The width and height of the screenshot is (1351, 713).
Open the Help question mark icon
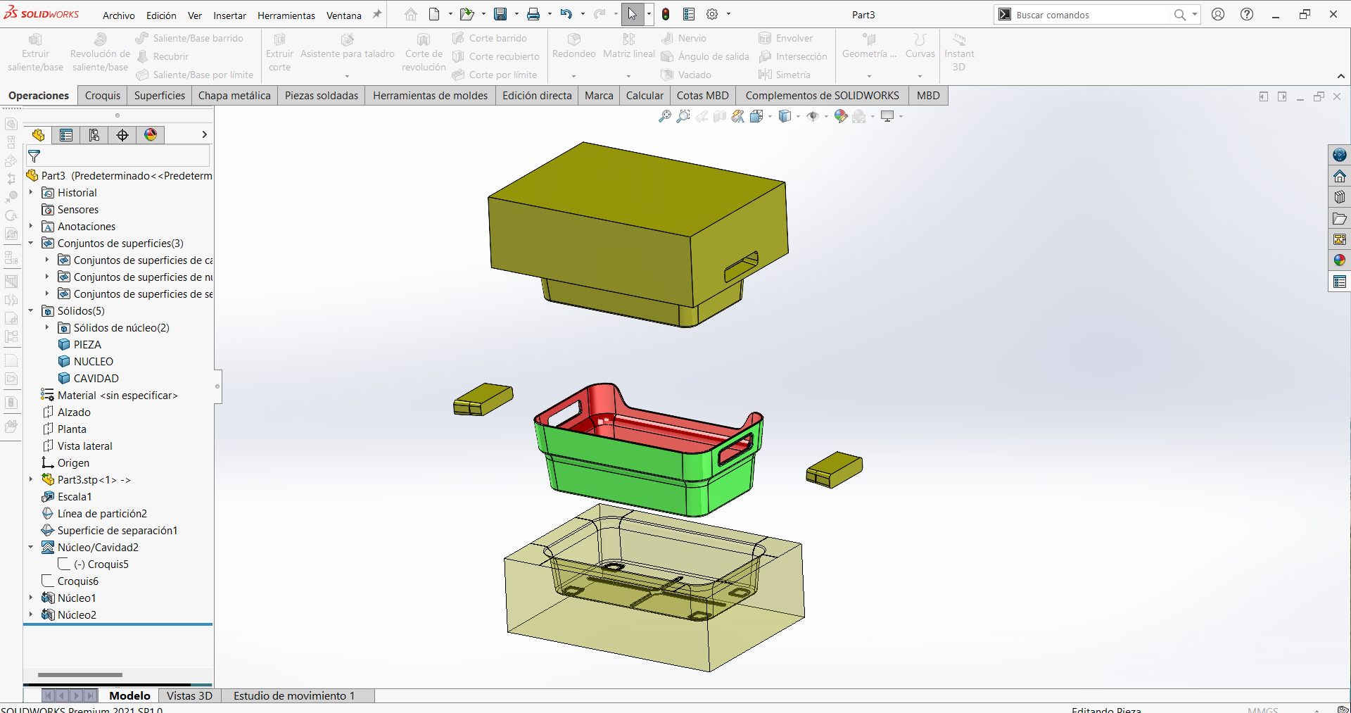1247,14
